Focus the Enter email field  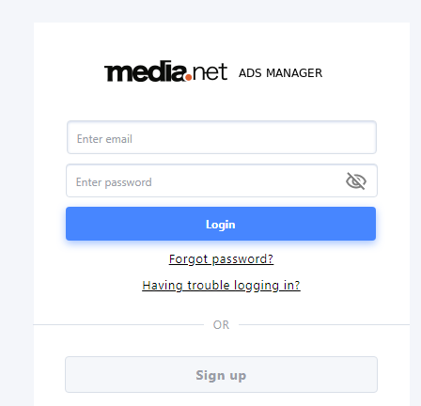point(222,137)
